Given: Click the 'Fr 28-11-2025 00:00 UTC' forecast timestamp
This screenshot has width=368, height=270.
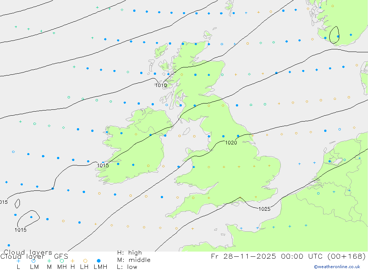Looking at the screenshot, I should pyautogui.click(x=267, y=256).
